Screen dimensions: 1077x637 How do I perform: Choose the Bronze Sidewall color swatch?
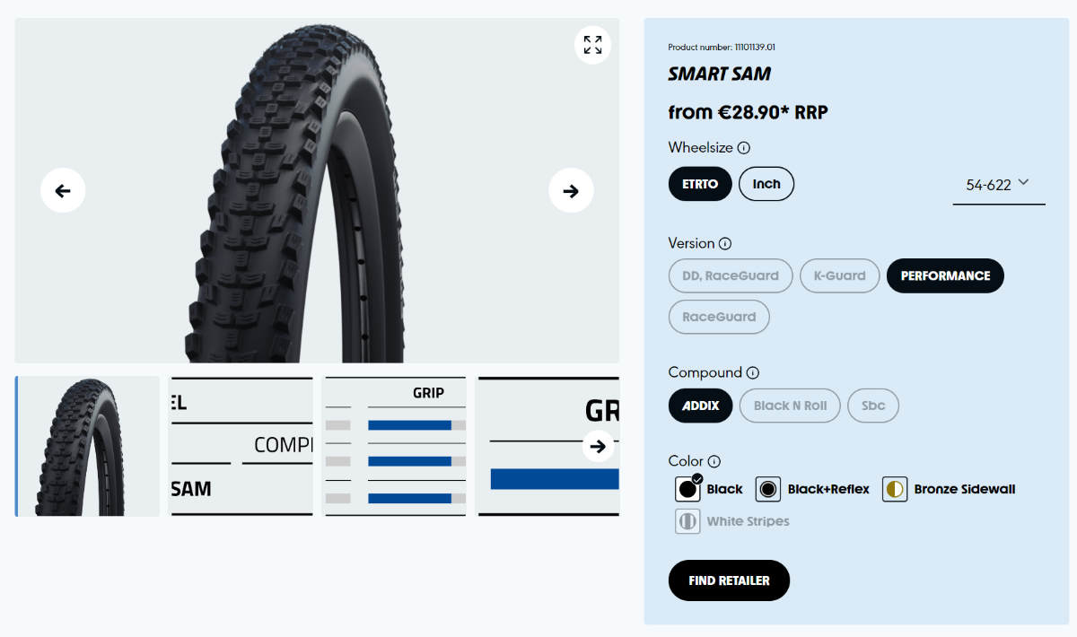pos(895,489)
